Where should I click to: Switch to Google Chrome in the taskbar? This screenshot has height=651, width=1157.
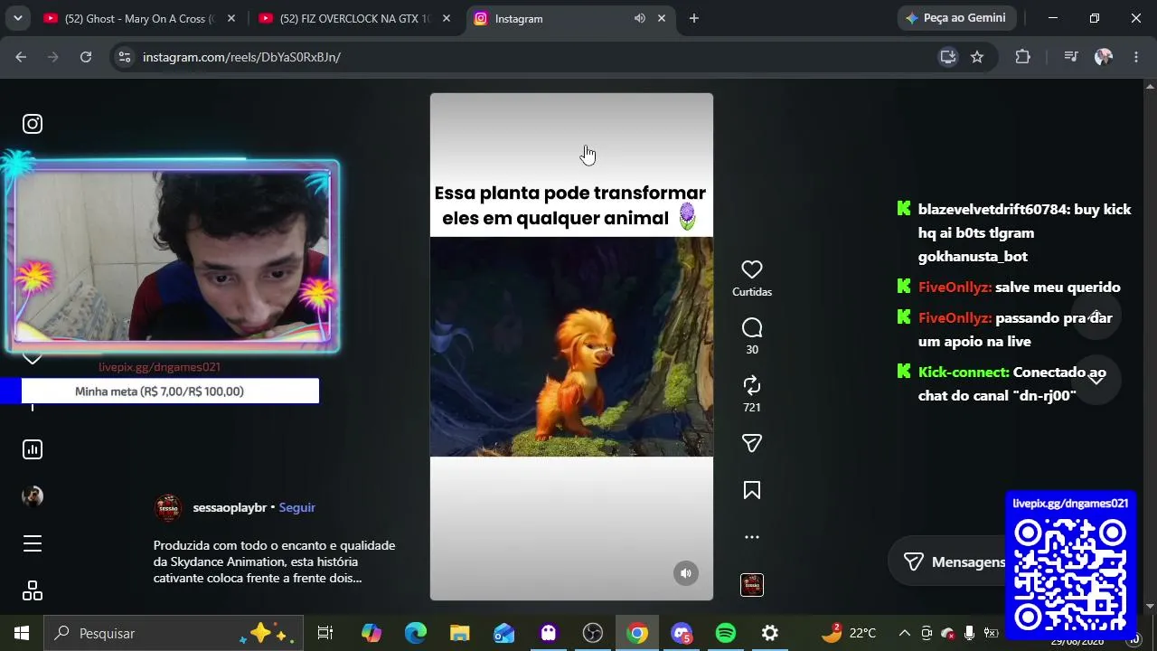click(x=637, y=633)
